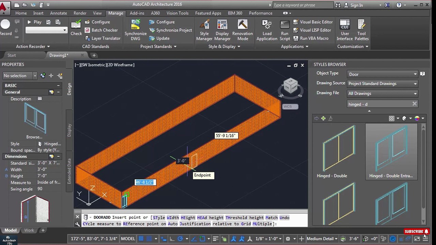Click Browse... under the door preview
The width and height of the screenshot is (436, 245).
(34, 137)
